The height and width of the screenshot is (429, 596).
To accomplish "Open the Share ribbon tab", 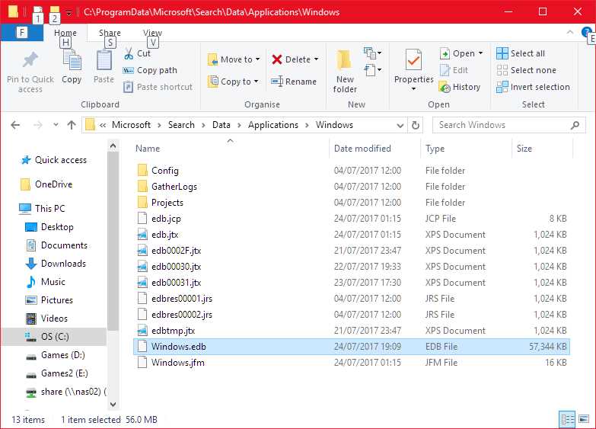I will (x=110, y=33).
